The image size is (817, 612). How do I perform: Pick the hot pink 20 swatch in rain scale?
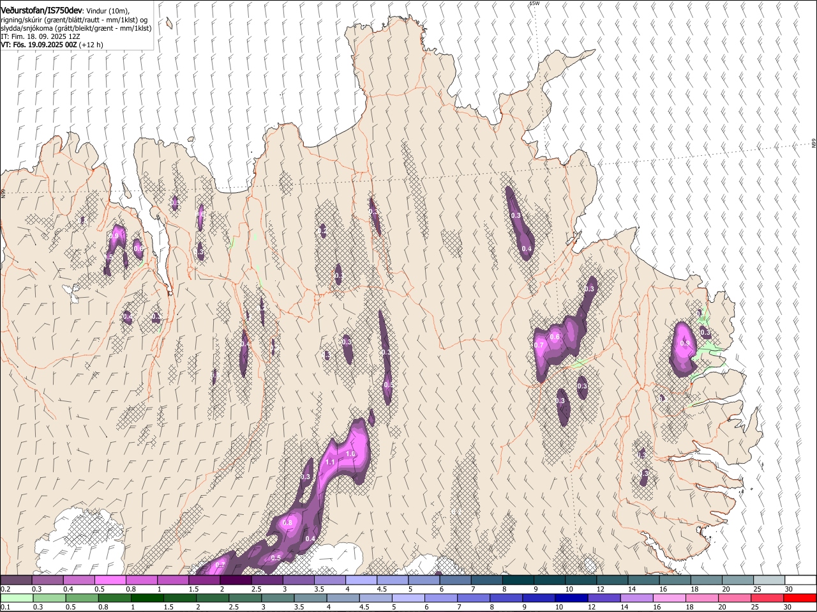point(735,598)
